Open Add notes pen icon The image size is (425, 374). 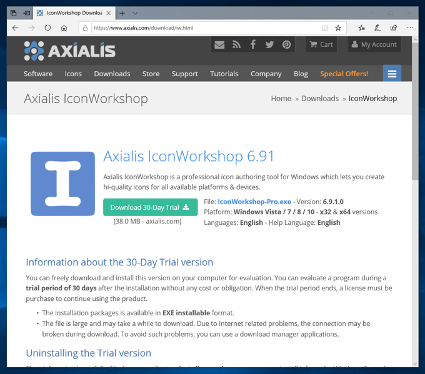tap(377, 28)
